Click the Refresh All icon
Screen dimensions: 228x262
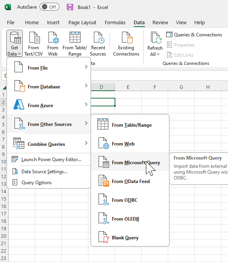click(x=156, y=38)
